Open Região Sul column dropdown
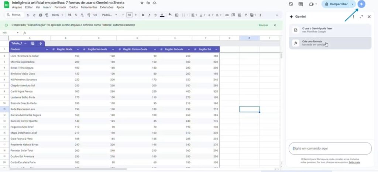 pyautogui.click(x=216, y=49)
